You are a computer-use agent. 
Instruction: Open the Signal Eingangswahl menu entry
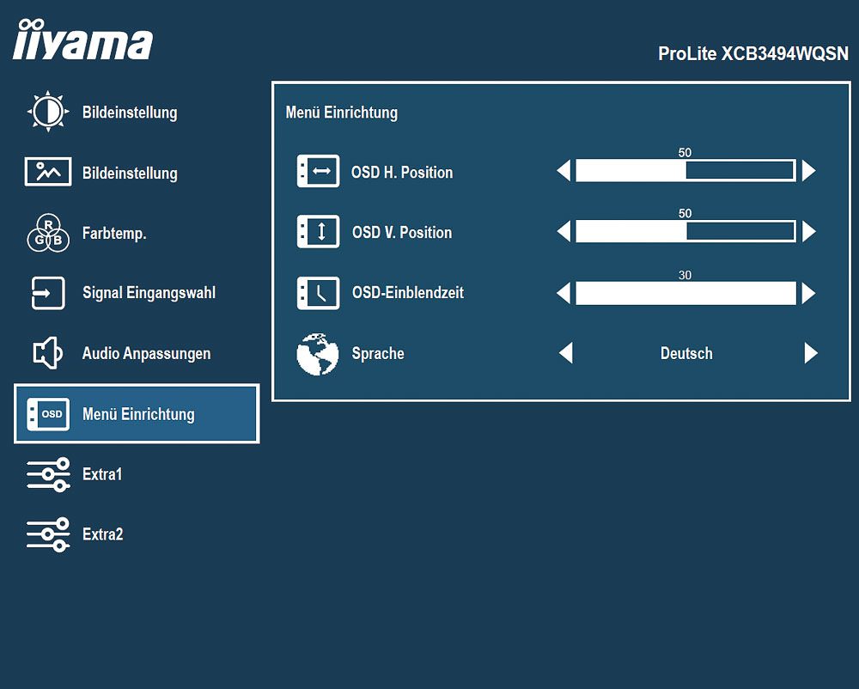(x=149, y=293)
